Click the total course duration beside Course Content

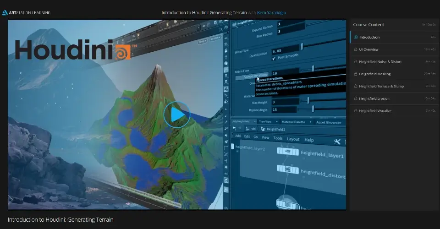(429, 25)
